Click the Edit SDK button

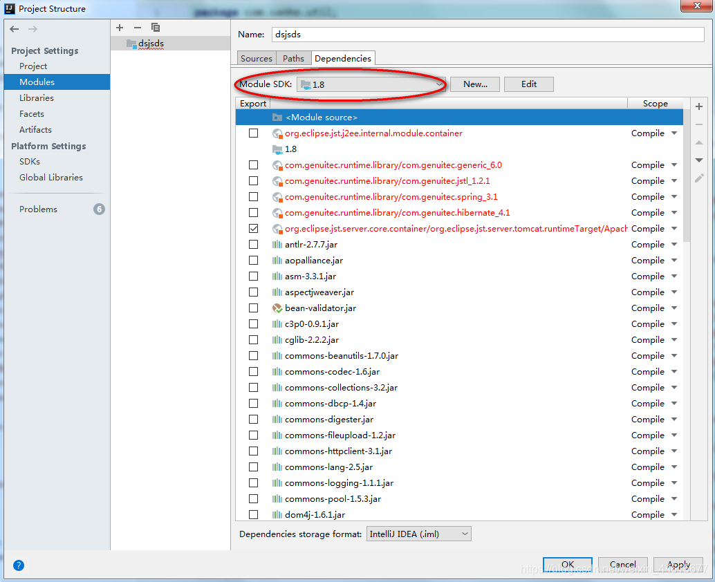pos(529,84)
